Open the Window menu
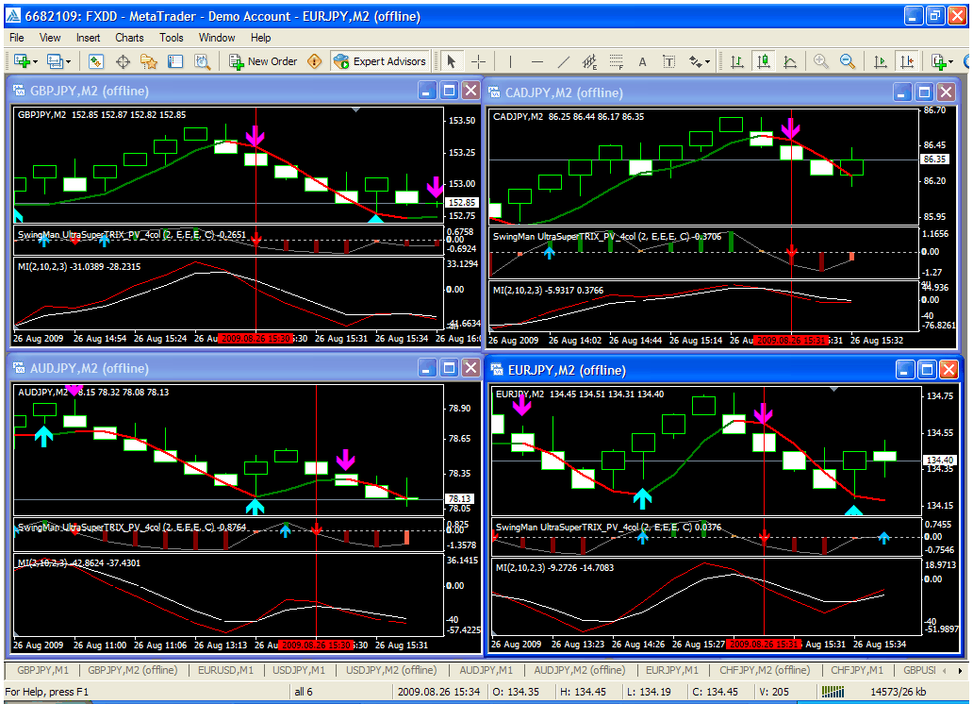The height and width of the screenshot is (704, 973). (x=217, y=38)
